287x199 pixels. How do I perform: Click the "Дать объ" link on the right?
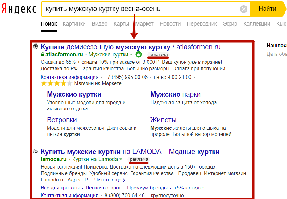click(277, 54)
